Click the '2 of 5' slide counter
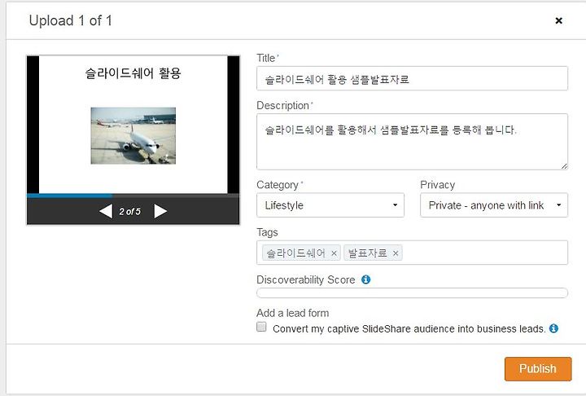586x396 pixels. pyautogui.click(x=130, y=212)
